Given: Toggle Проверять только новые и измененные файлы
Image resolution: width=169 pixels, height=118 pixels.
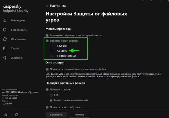Looking at the screenshot, I should [x=47, y=69].
